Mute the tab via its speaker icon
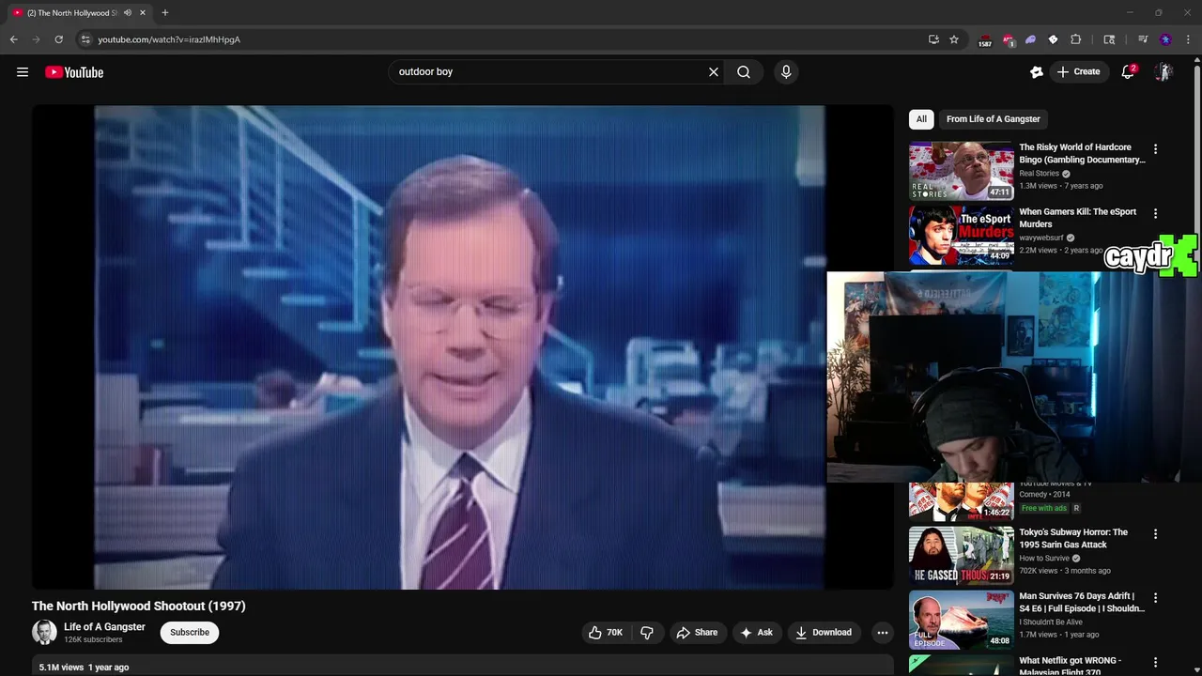 (x=128, y=13)
